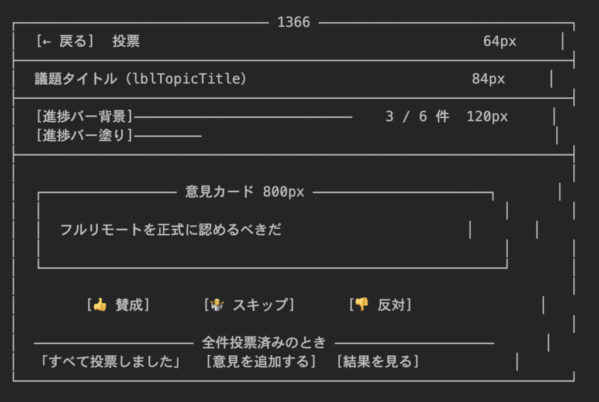Select the 投票 screen title
Screen dimensions: 599x402
click(126, 42)
